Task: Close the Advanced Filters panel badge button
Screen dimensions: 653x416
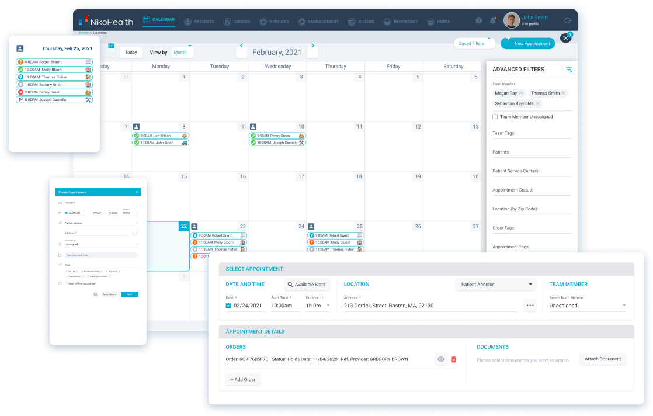Action: 565,38
